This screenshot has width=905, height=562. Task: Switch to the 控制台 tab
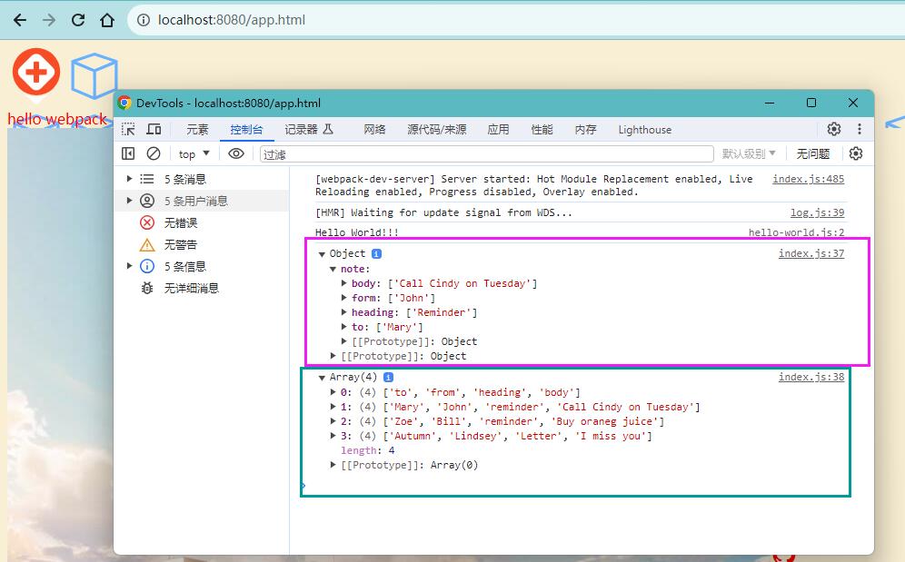coord(246,130)
